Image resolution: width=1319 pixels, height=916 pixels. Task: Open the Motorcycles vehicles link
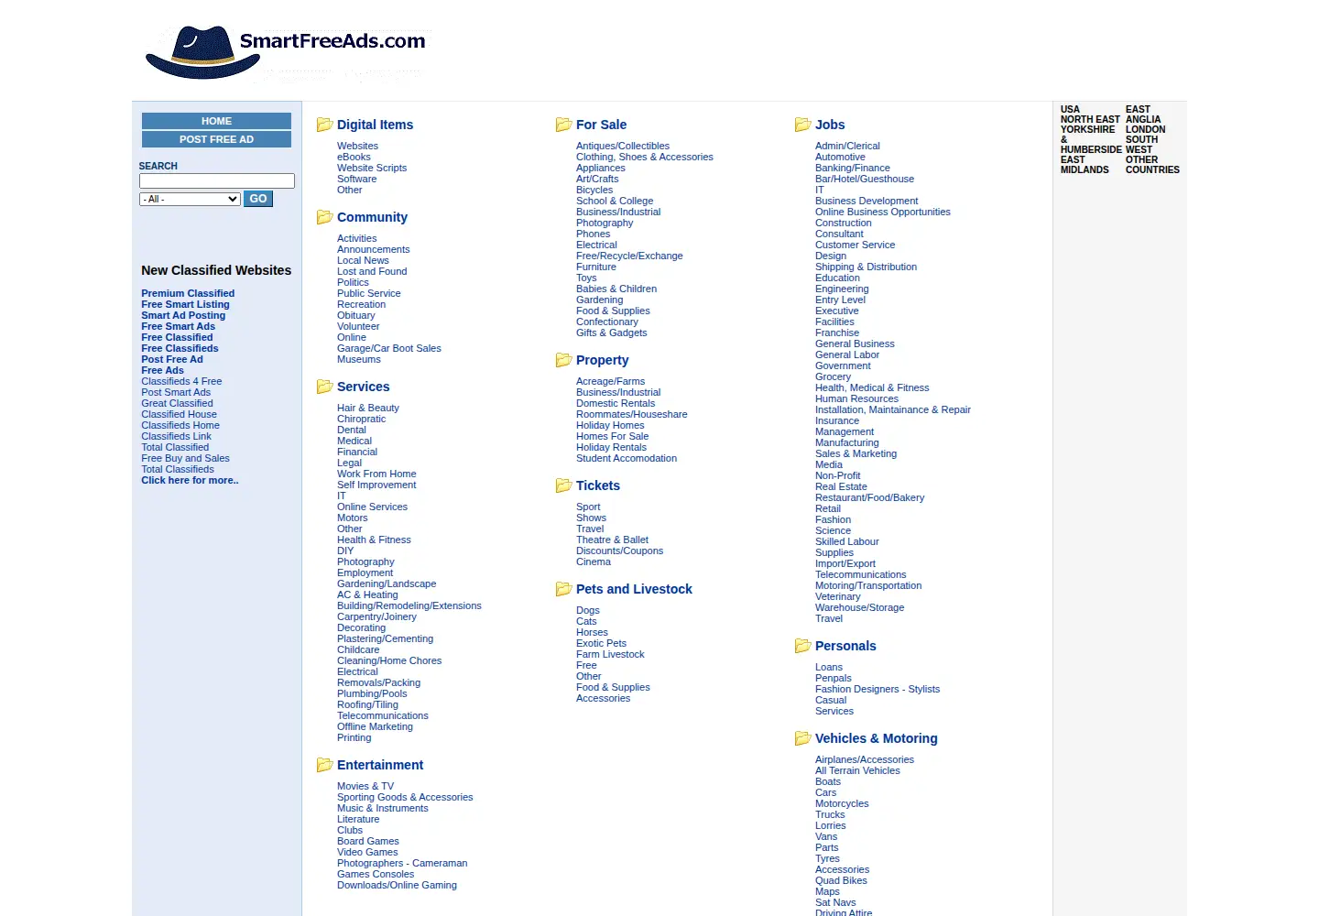[x=842, y=803]
